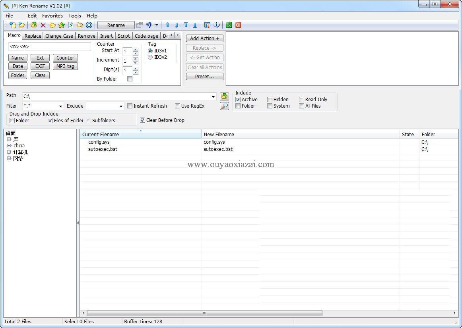
Task: Click the columns settings toolbar icon
Action: [208, 25]
